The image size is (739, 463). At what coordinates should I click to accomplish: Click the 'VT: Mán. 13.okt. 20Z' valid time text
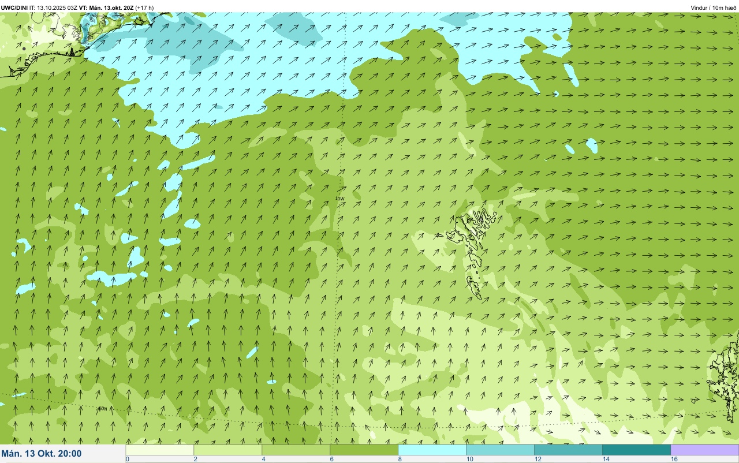pyautogui.click(x=106, y=8)
